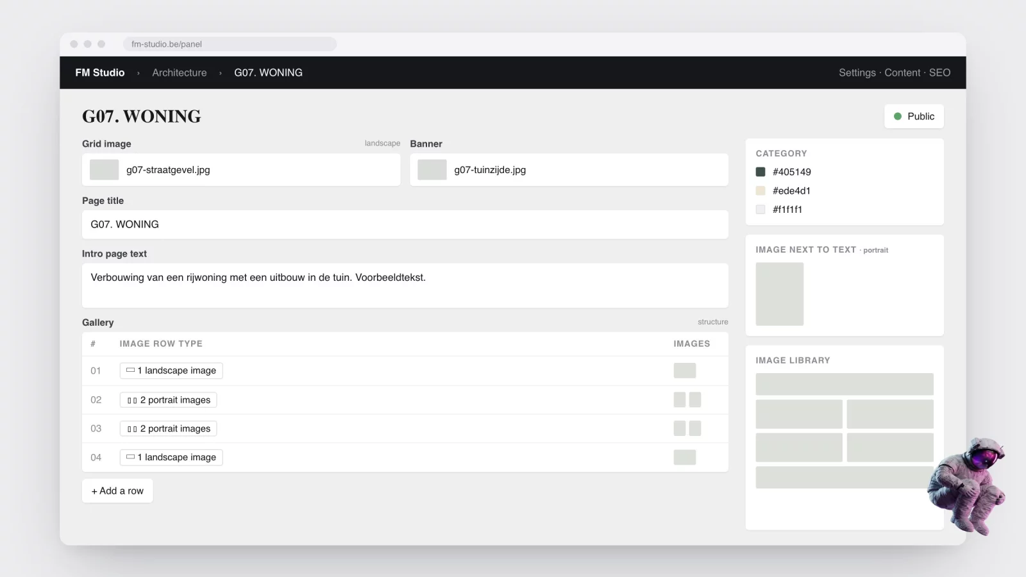Image resolution: width=1026 pixels, height=577 pixels.
Task: Click the Add a row button
Action: pyautogui.click(x=117, y=490)
